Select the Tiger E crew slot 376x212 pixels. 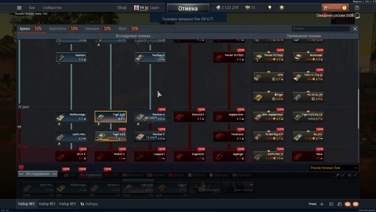(171, 187)
